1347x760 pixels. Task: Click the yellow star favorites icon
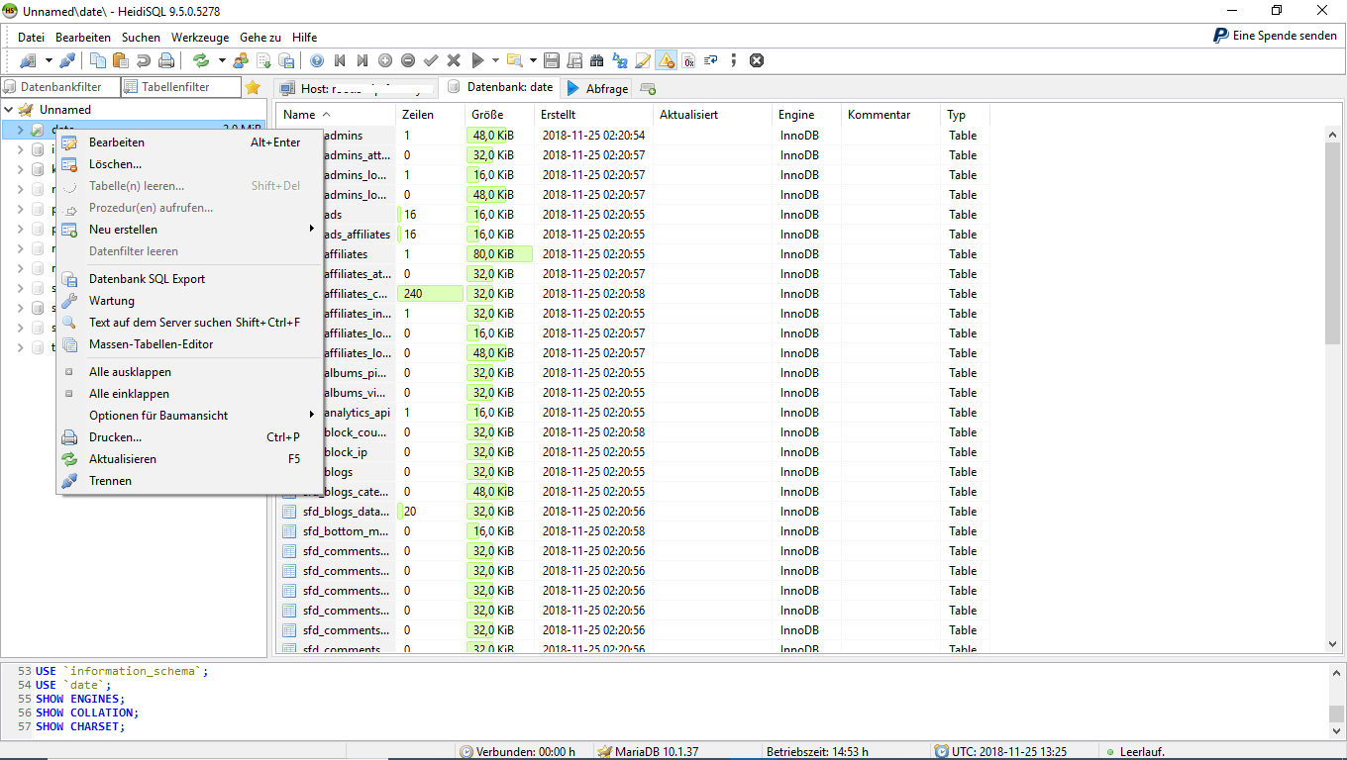tap(253, 87)
